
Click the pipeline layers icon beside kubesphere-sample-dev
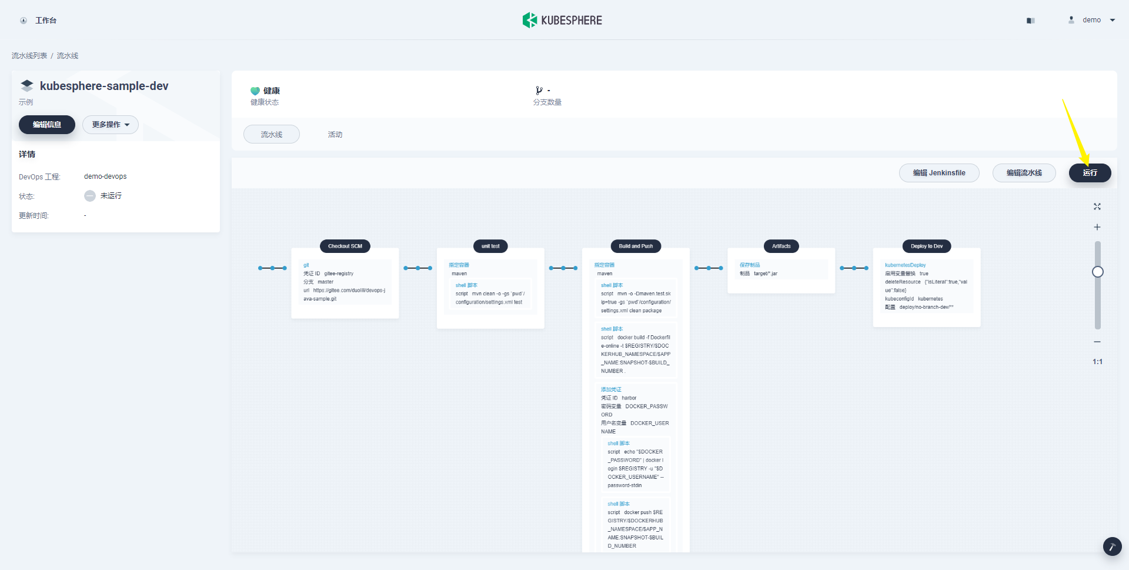click(x=27, y=86)
